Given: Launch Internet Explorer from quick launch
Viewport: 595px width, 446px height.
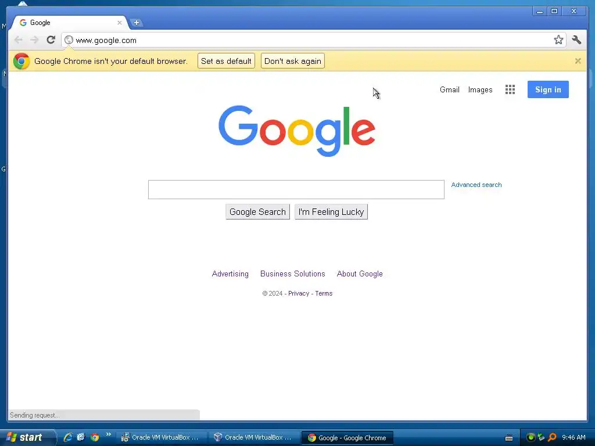Looking at the screenshot, I should [68, 437].
